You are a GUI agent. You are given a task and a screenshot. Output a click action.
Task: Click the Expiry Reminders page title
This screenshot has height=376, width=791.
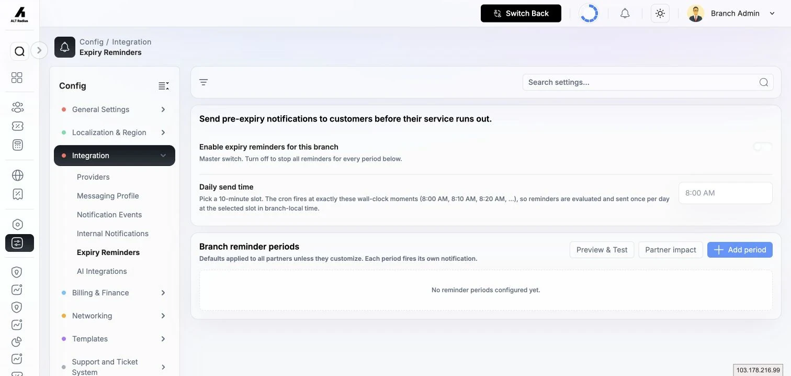[x=110, y=52]
